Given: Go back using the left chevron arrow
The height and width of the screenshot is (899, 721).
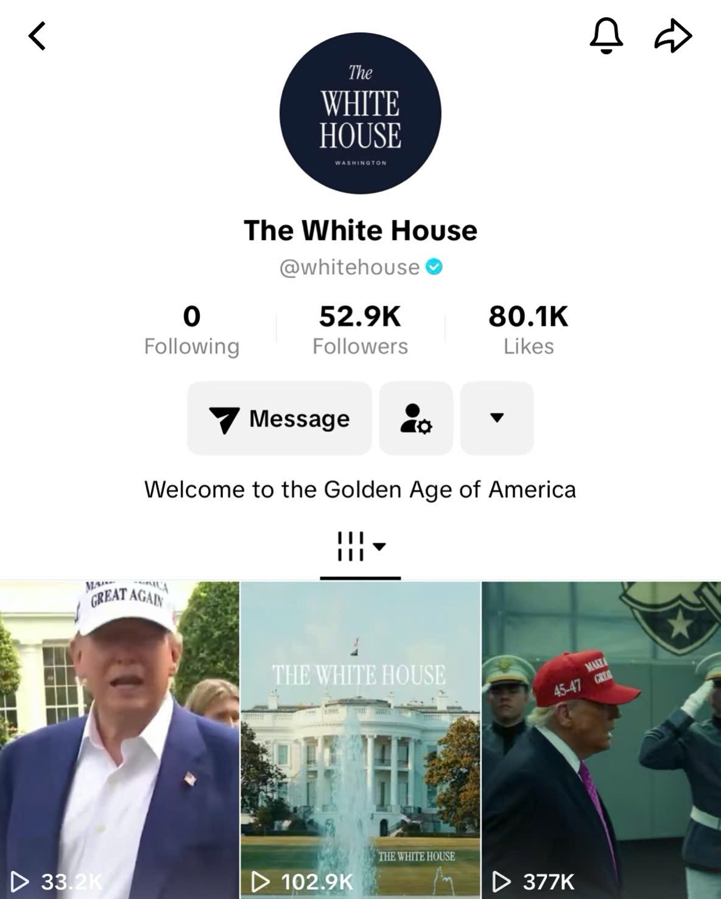Looking at the screenshot, I should (37, 36).
